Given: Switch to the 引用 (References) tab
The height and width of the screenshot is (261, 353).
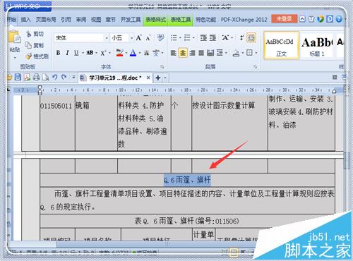Looking at the screenshot, I should pos(66,20).
